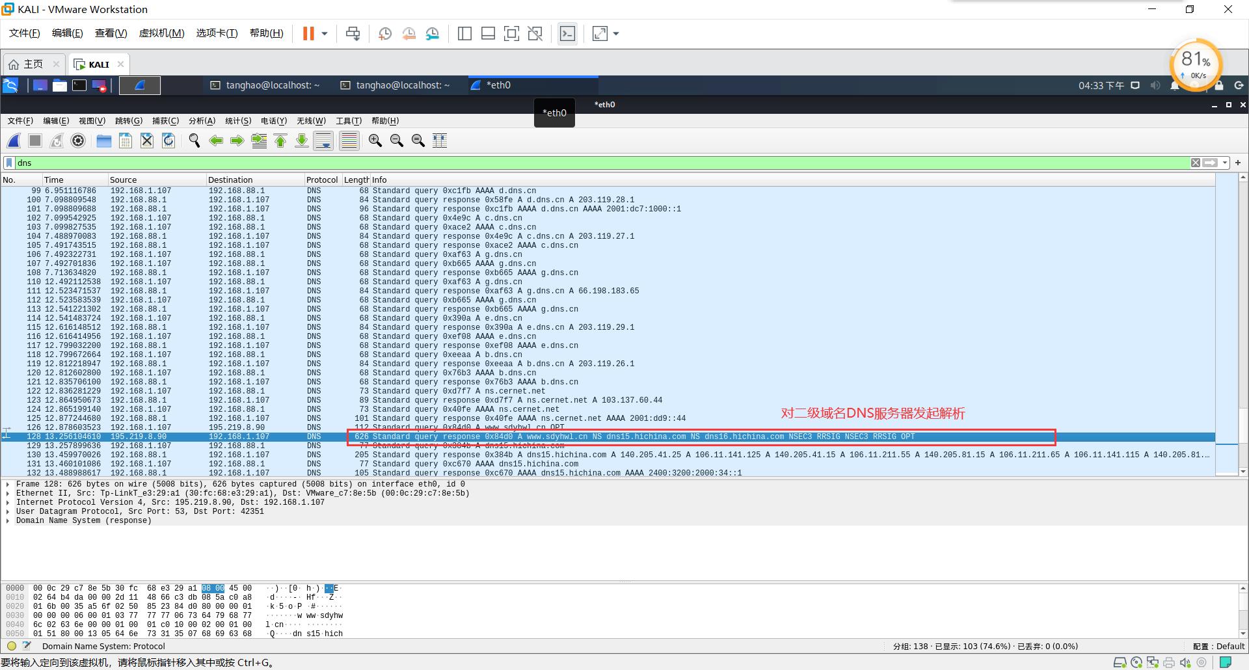
Task: Open the 统计(S) menu in Wireshark
Action: coord(237,121)
